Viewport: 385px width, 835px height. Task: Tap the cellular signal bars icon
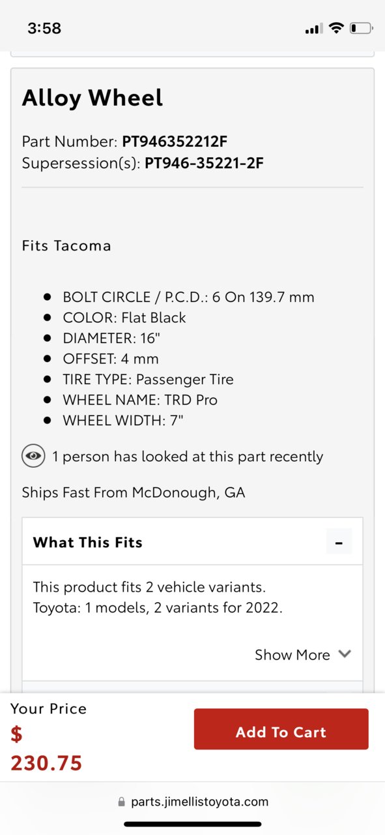(x=313, y=29)
